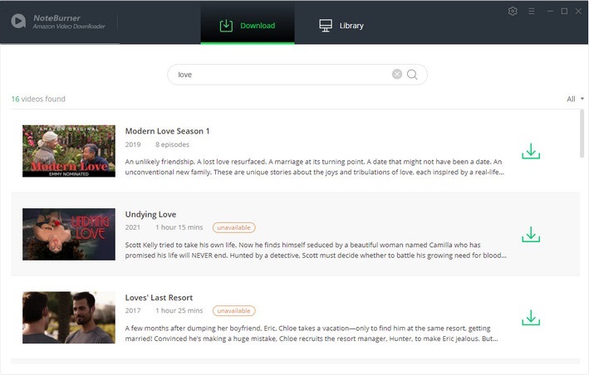Minimize the NoteBurner window

click(550, 12)
